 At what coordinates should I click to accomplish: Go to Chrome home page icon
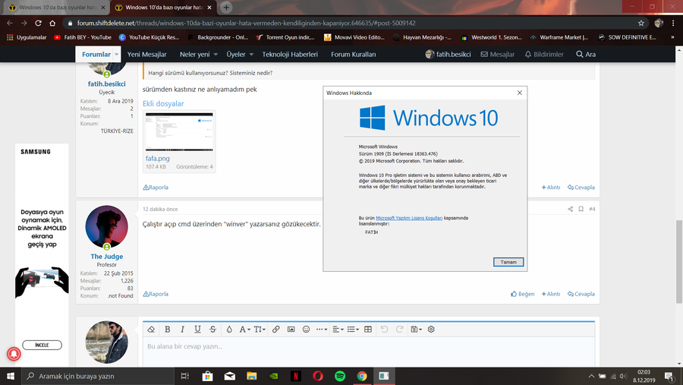(52, 23)
